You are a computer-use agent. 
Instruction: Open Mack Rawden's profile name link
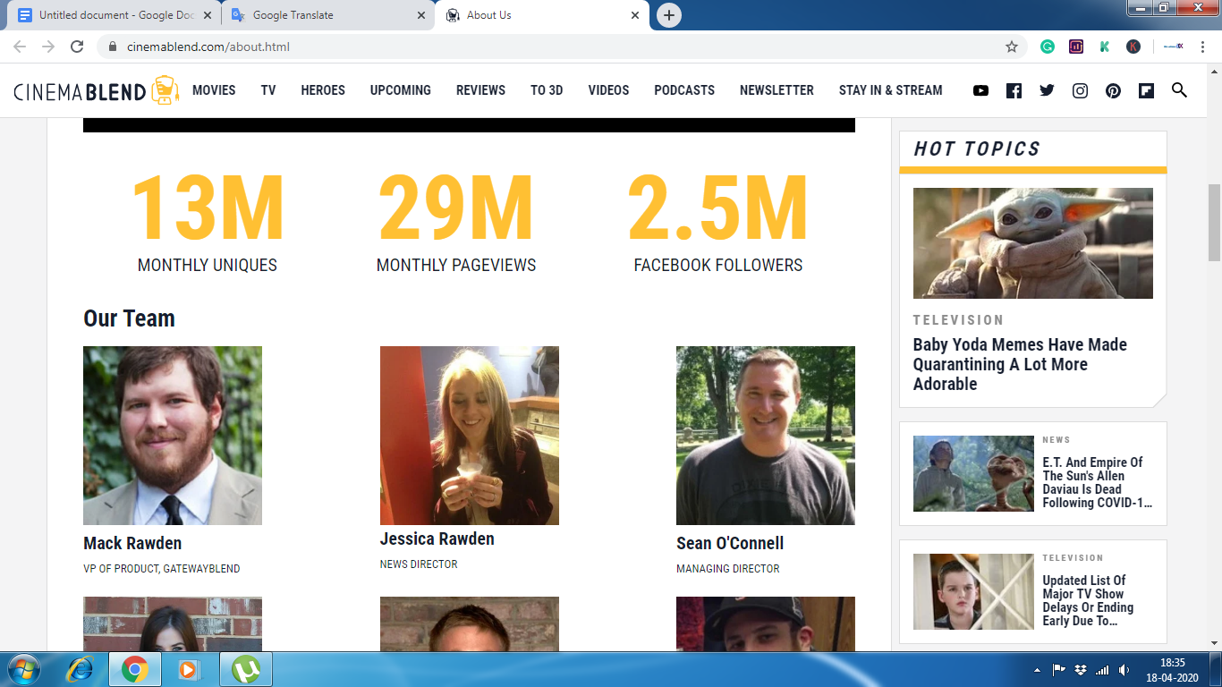[132, 543]
